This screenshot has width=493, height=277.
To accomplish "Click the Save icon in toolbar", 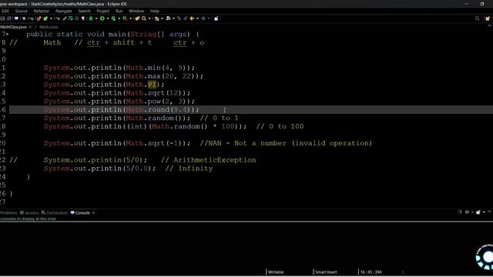I will point(2,18).
